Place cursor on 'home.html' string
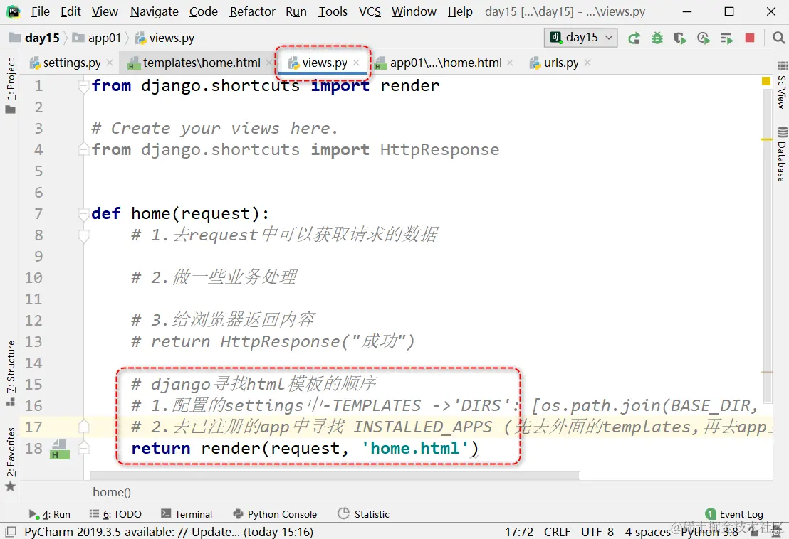The width and height of the screenshot is (789, 539). click(x=415, y=448)
